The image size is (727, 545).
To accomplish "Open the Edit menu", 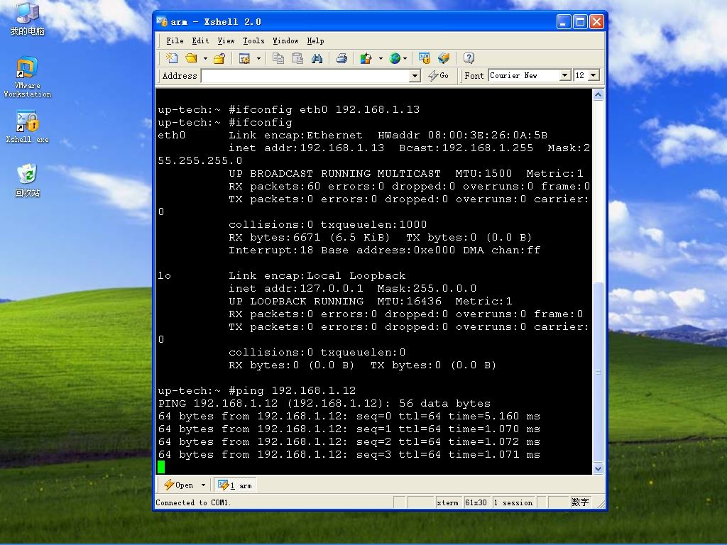I will pos(200,40).
